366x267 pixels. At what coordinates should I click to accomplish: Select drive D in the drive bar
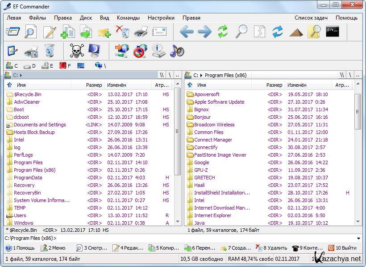pos(29,66)
